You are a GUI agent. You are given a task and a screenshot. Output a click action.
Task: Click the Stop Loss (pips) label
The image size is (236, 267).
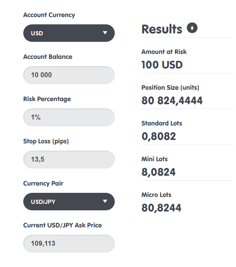click(x=46, y=141)
